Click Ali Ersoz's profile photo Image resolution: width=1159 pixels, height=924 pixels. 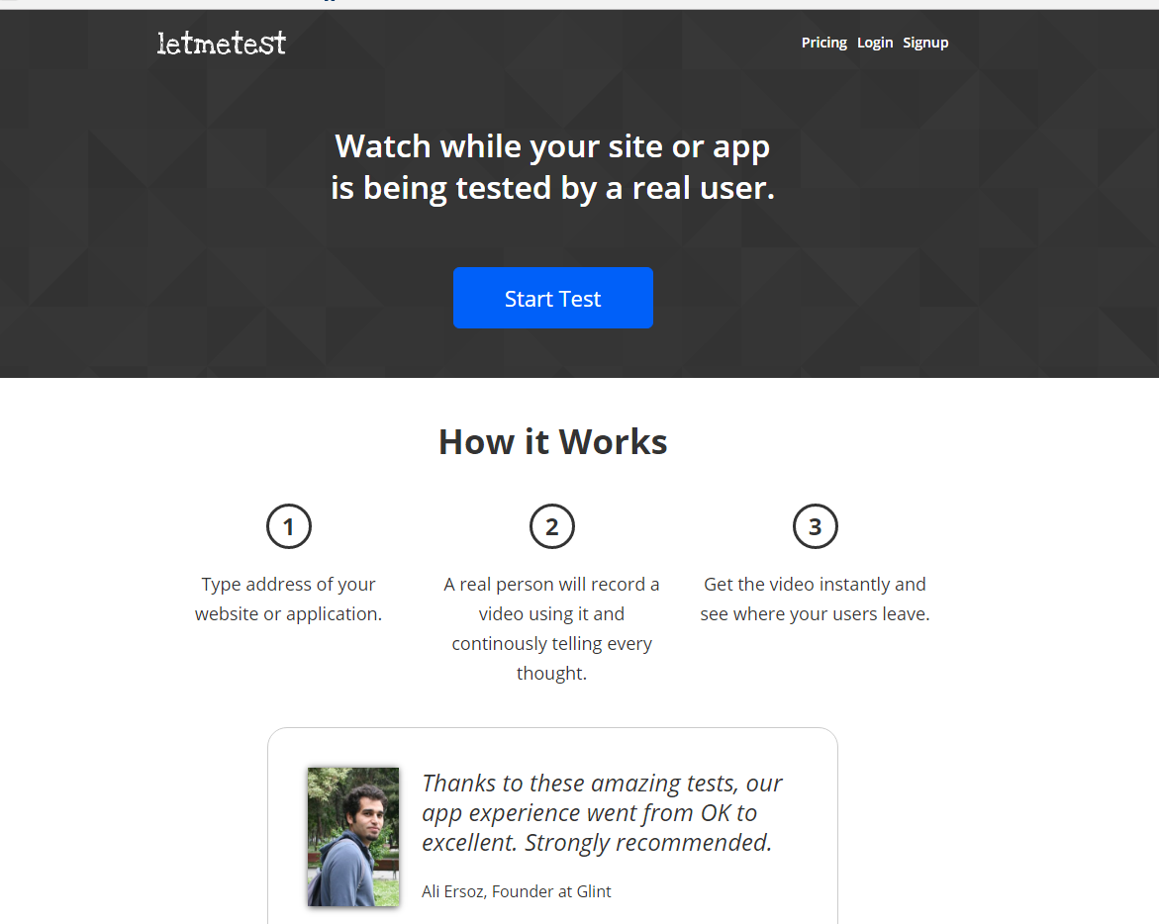coord(352,836)
